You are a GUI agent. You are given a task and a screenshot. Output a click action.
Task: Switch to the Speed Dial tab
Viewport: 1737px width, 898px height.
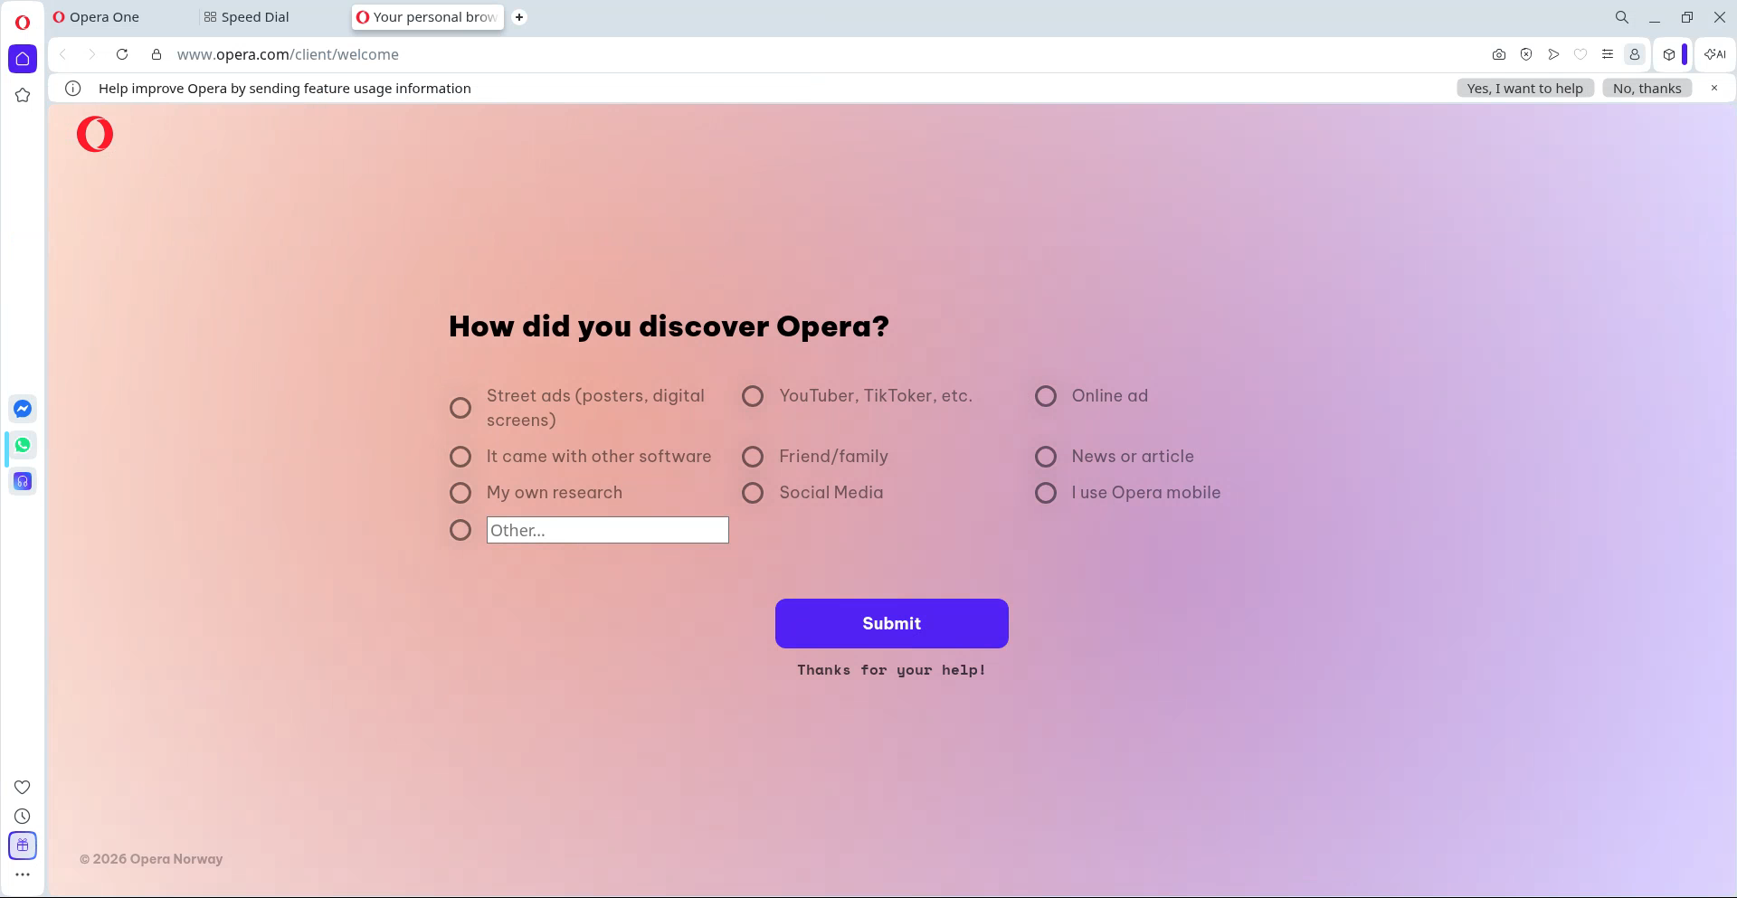pos(273,17)
